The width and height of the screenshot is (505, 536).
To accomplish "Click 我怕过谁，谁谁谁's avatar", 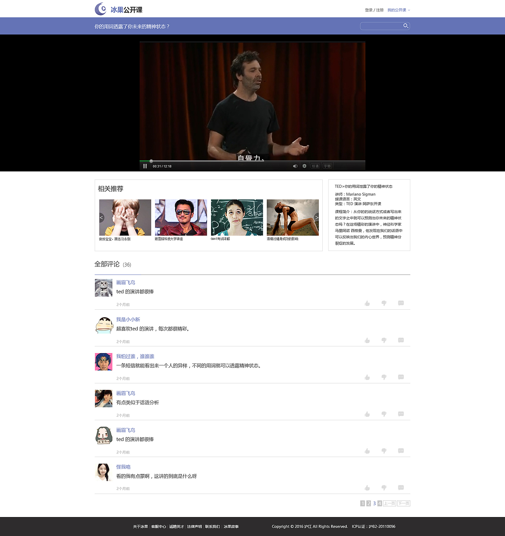I will point(104,362).
